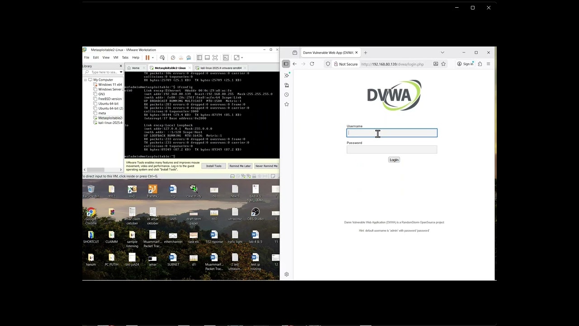Click the DVWA Login button
The image size is (579, 326).
click(394, 160)
